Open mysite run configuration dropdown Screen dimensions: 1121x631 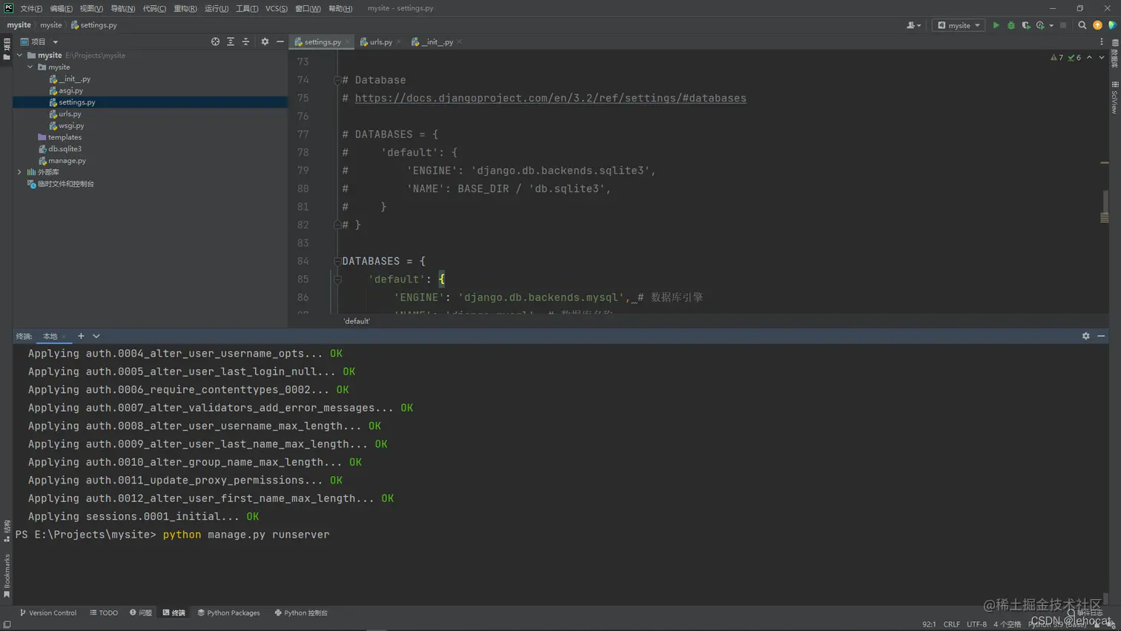coord(959,25)
